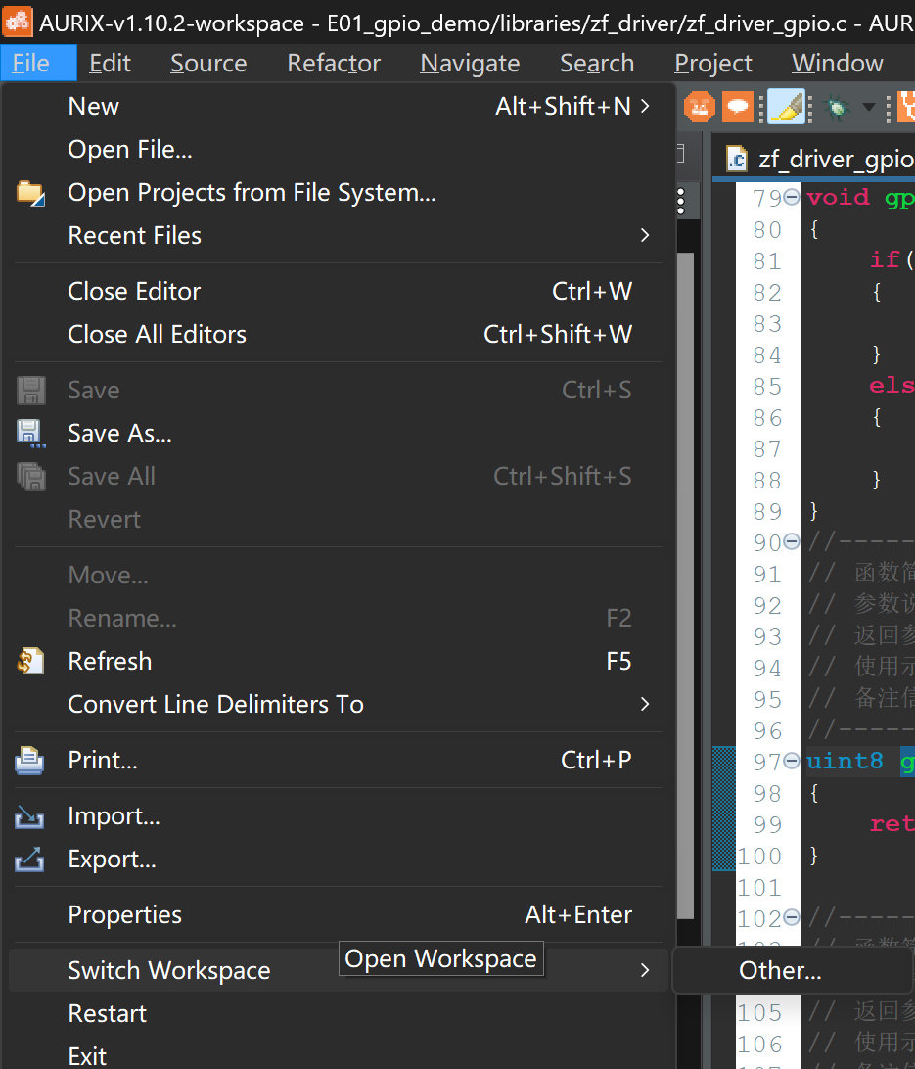Click the uint8 keyword on line 97
915x1069 pixels.
pos(845,761)
